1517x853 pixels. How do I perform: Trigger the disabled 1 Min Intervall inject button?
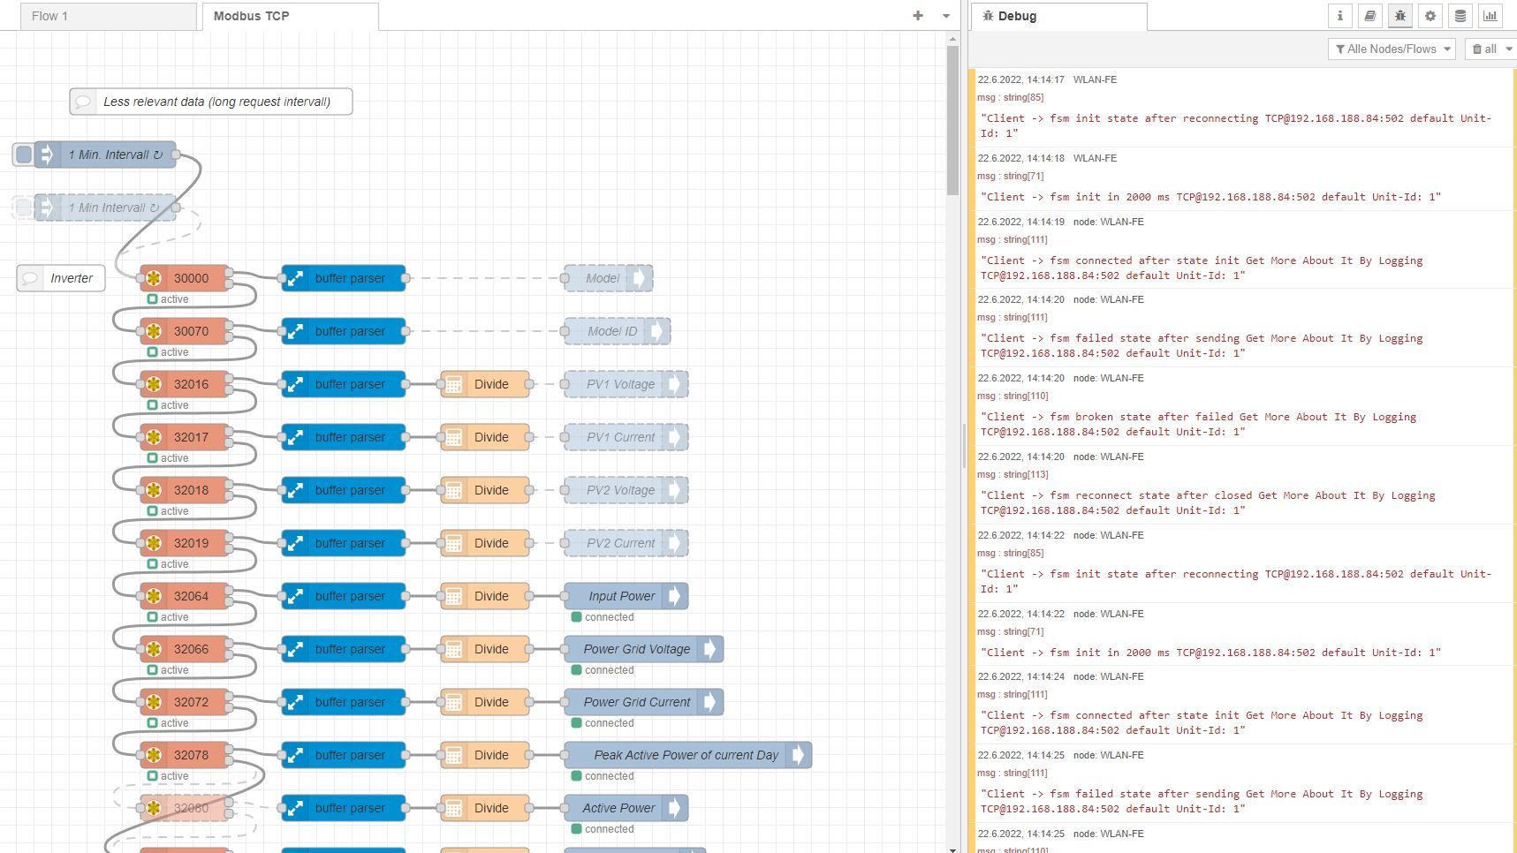click(x=24, y=208)
